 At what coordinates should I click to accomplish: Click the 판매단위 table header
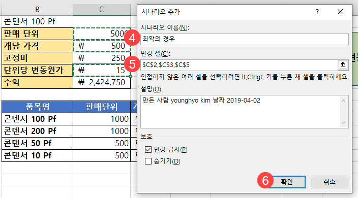pyautogui.click(x=102, y=107)
